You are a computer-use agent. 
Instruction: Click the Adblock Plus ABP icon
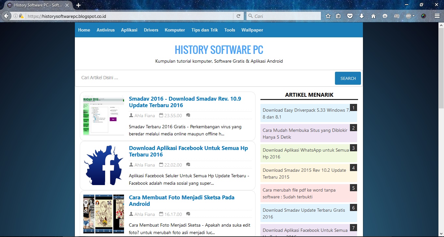(408, 16)
